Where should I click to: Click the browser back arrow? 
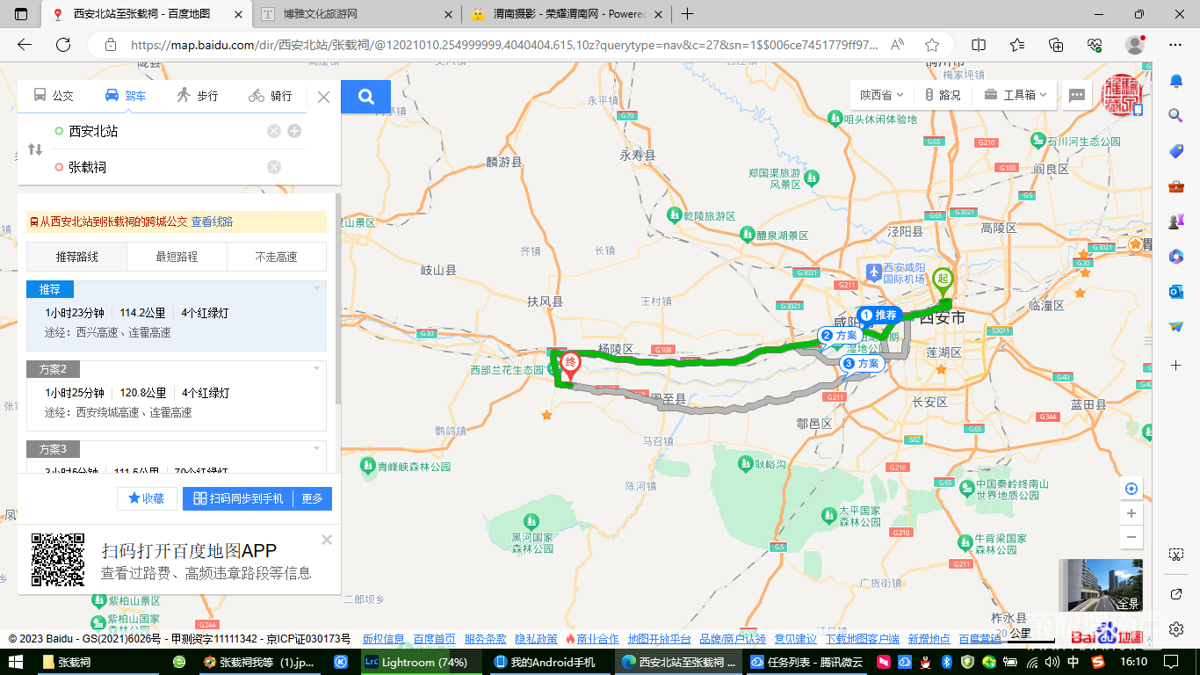pyautogui.click(x=25, y=45)
